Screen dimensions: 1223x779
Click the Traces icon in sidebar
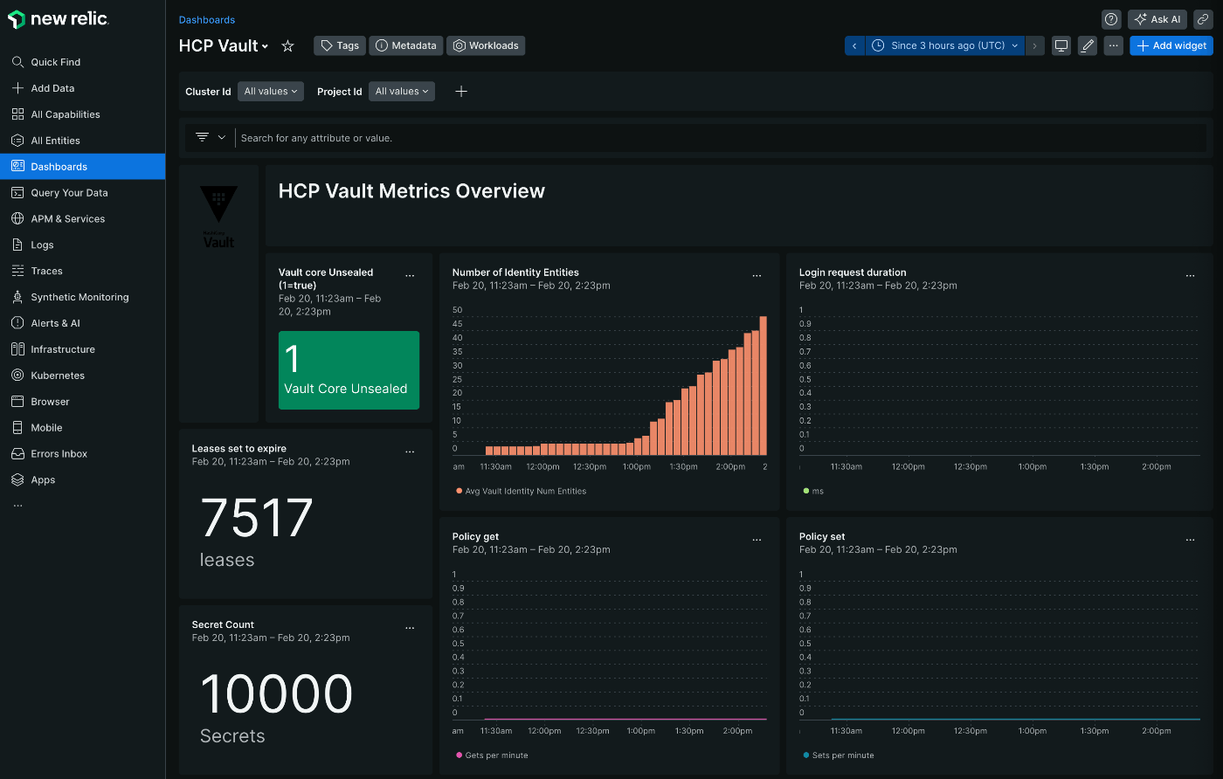[x=17, y=272]
